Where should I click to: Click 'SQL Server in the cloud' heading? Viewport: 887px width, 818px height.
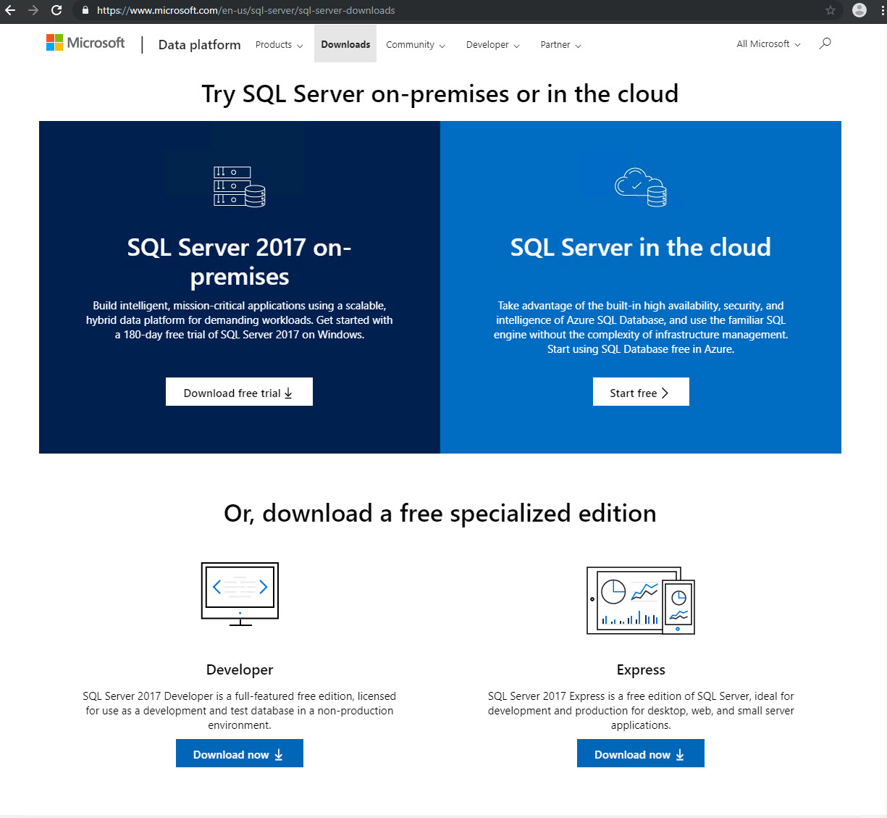pyautogui.click(x=641, y=247)
